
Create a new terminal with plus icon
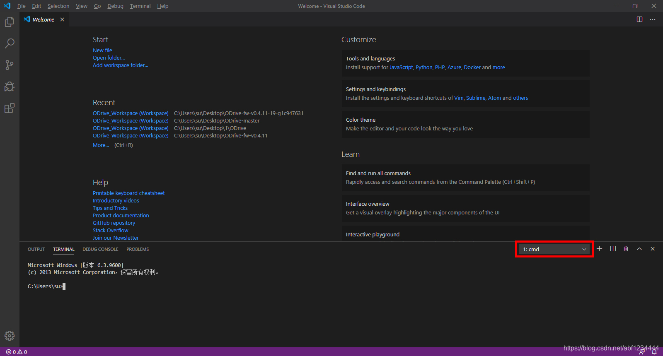click(x=599, y=249)
